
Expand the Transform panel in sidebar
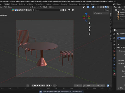(101, 13)
